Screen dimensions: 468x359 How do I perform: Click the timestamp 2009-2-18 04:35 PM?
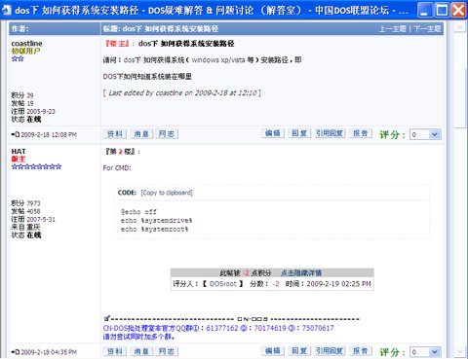coord(49,352)
